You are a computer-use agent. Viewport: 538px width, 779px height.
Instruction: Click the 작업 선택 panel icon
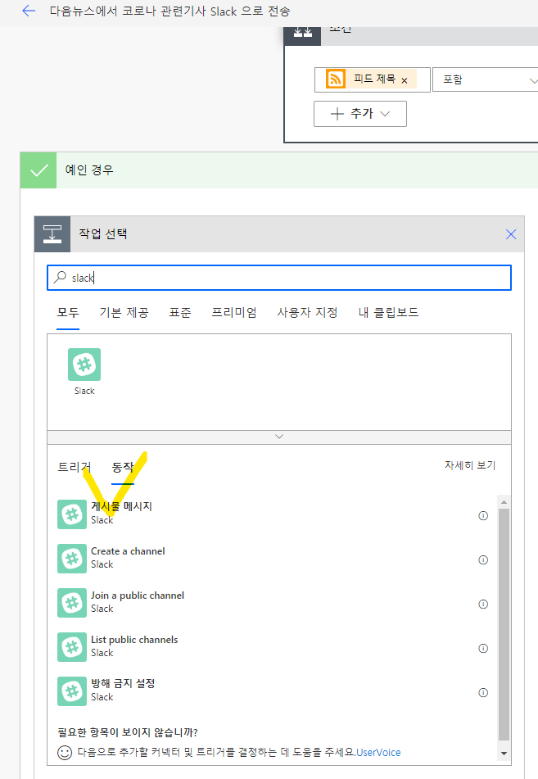[52, 234]
